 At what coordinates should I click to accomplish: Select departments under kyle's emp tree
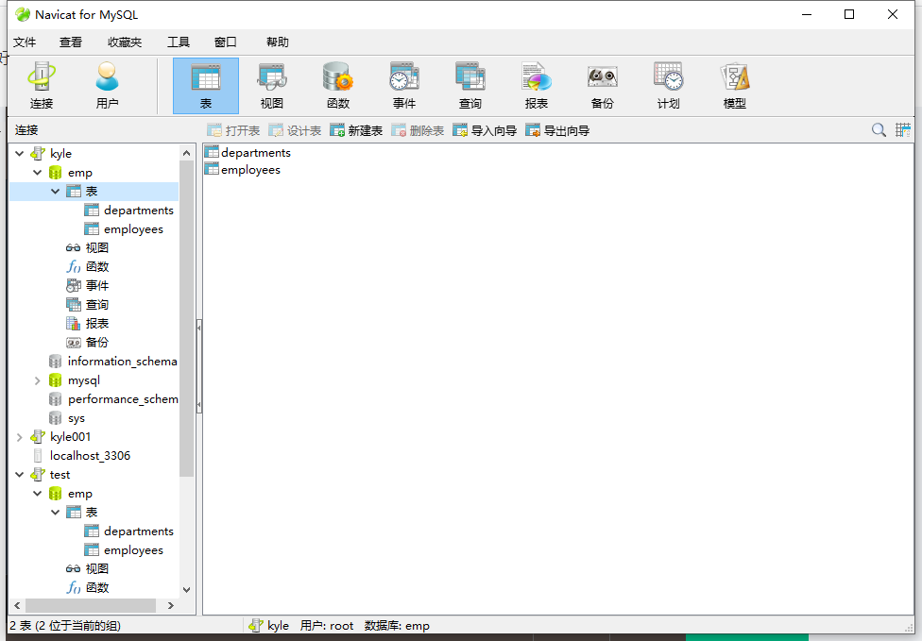click(x=129, y=211)
